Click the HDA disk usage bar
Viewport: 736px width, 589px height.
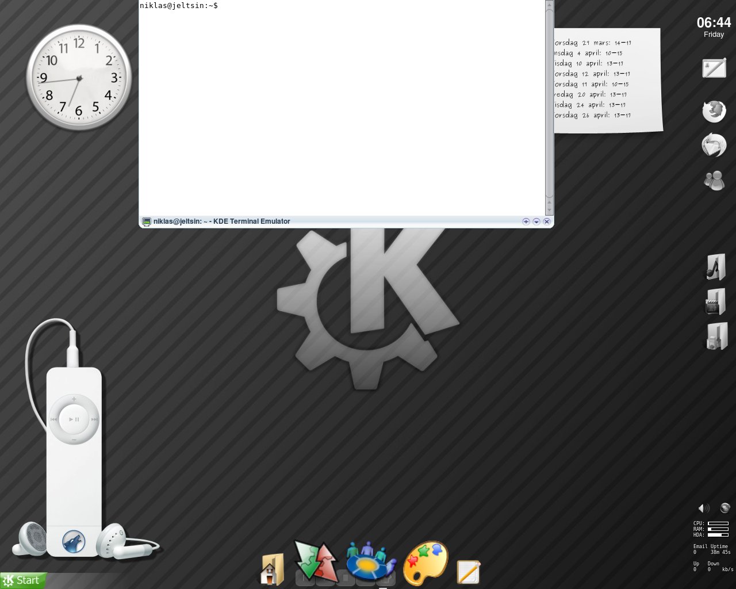click(x=718, y=535)
